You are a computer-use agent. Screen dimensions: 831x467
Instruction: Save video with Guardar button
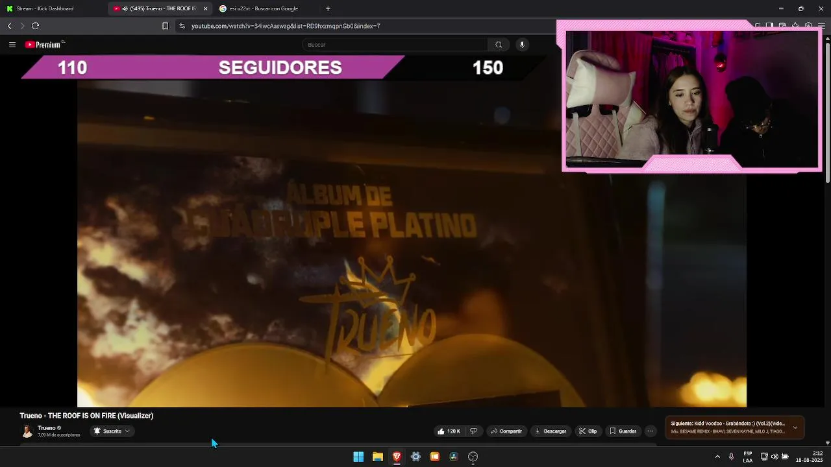click(x=623, y=431)
